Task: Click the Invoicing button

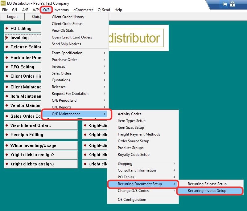Action: (23, 38)
